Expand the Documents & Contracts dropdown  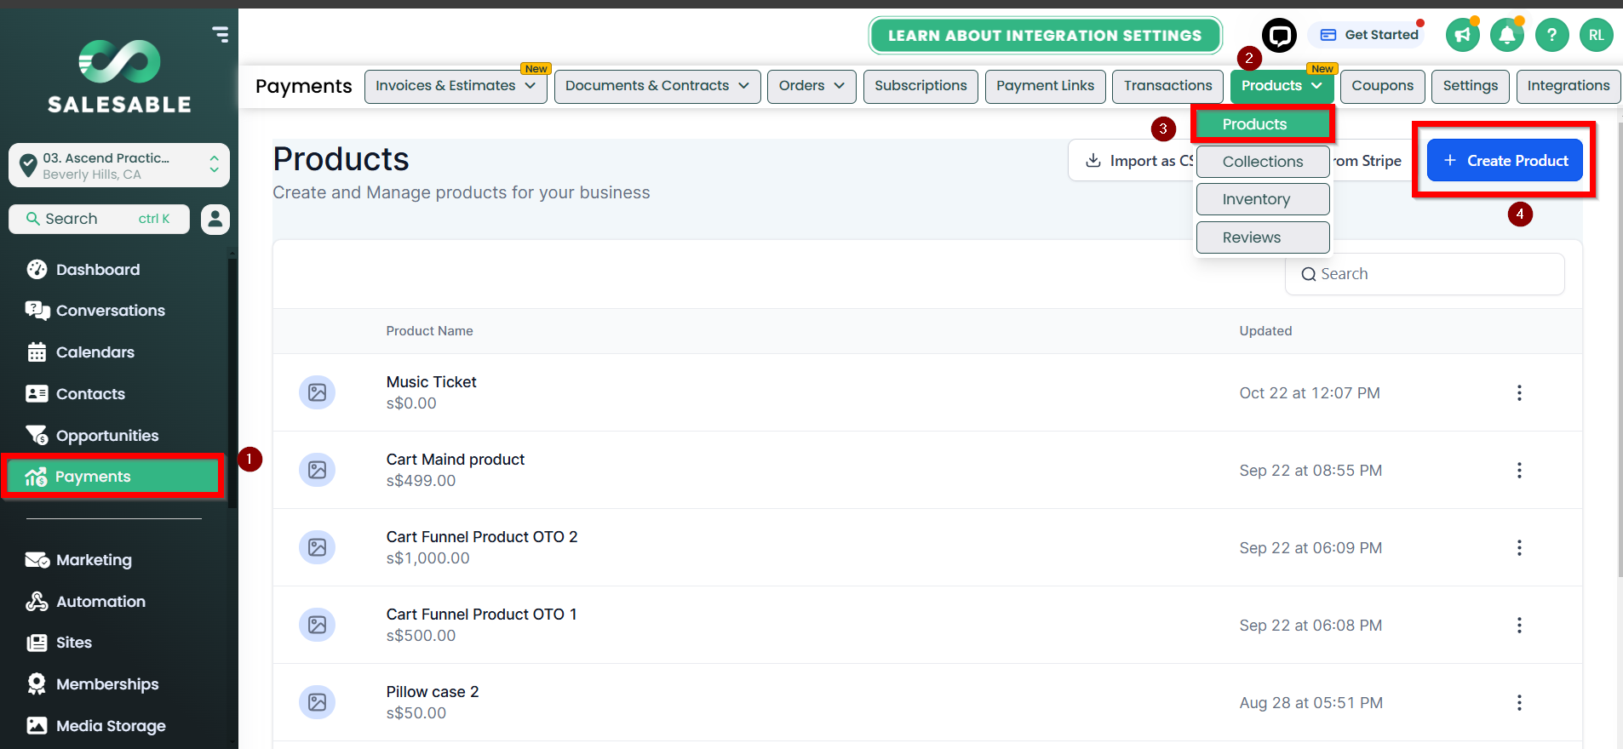pos(657,86)
